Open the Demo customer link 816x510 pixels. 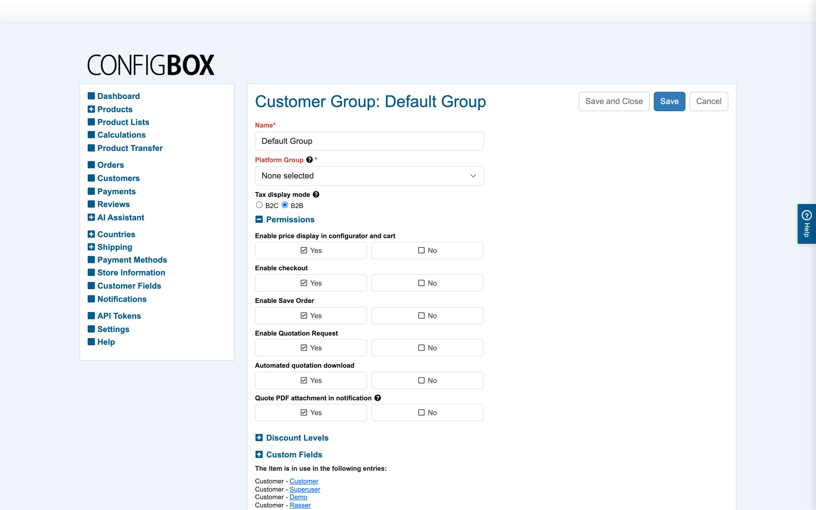click(298, 497)
